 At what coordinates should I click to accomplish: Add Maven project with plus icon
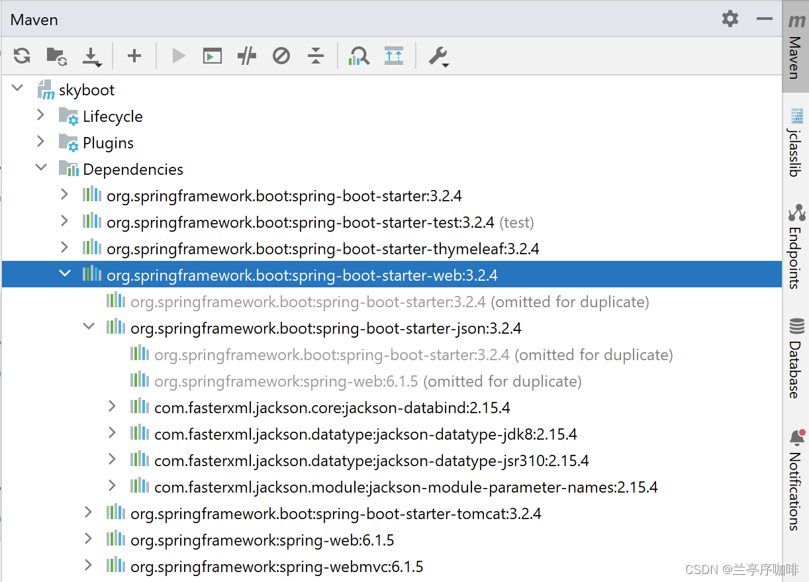(134, 56)
